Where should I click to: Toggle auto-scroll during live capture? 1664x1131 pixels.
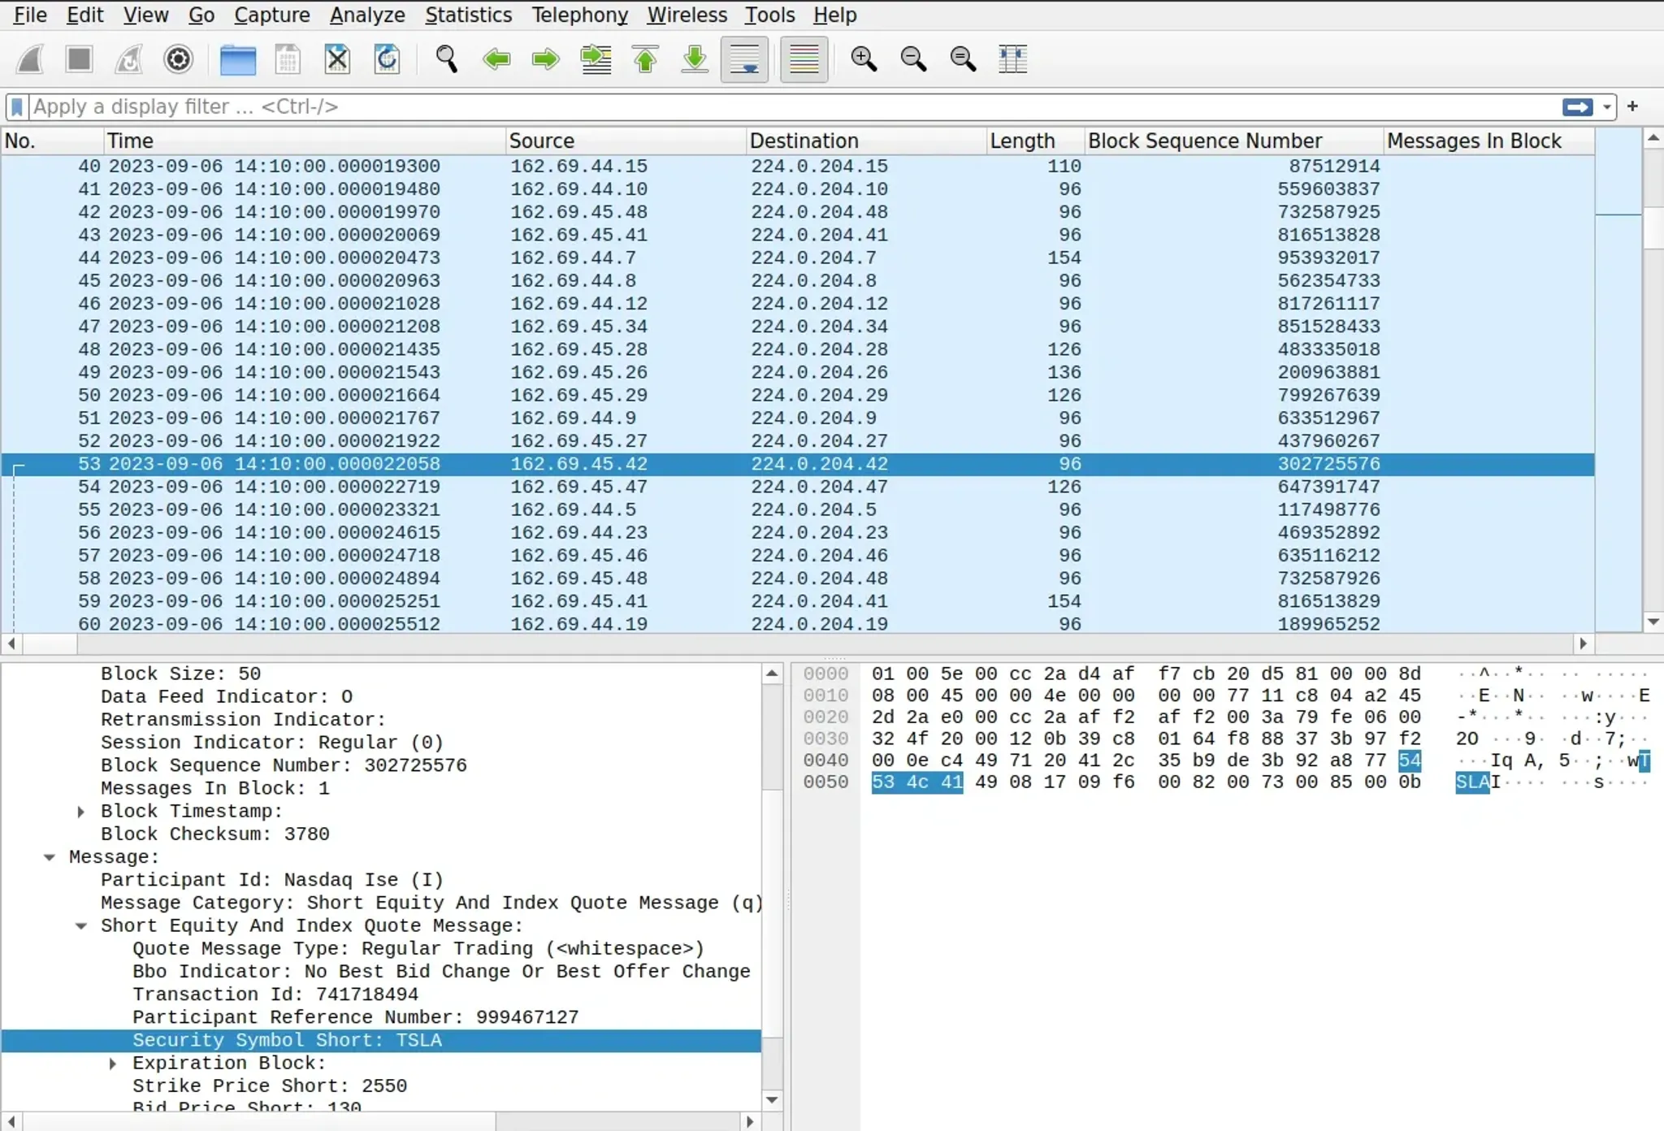[x=744, y=59]
